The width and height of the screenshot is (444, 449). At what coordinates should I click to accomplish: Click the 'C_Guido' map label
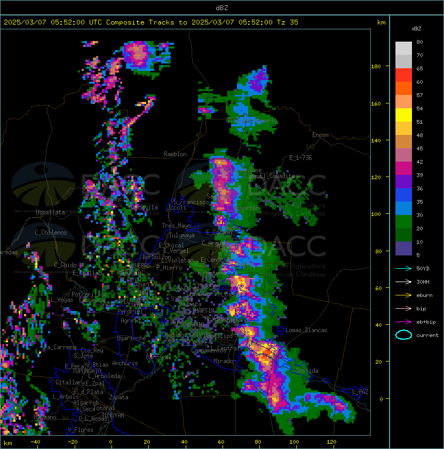[x=65, y=265]
